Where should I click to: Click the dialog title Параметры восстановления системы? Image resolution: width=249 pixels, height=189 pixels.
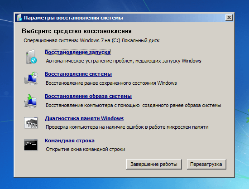(x=73, y=18)
